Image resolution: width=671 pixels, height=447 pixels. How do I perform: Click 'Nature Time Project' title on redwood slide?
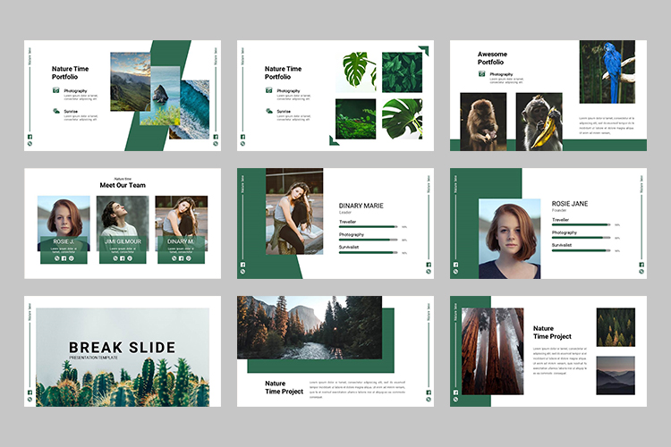pos(552,333)
